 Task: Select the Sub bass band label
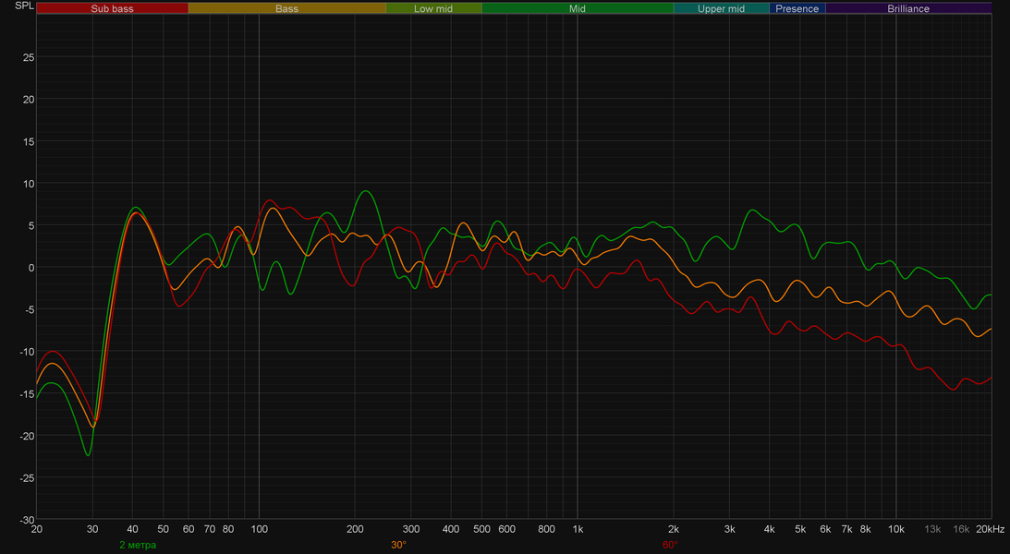click(x=112, y=8)
